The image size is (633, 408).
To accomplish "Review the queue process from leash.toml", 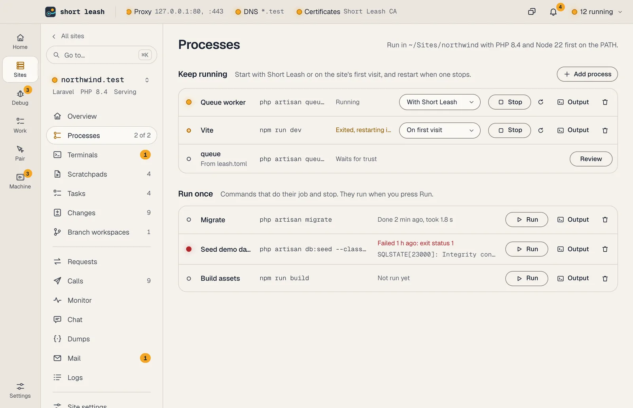I will (591, 159).
